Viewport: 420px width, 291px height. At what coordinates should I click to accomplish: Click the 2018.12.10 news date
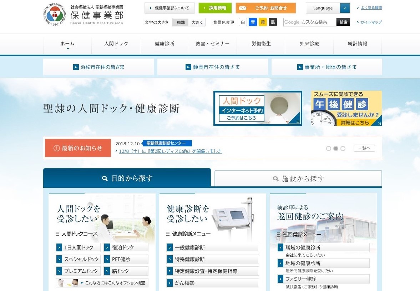(127, 144)
